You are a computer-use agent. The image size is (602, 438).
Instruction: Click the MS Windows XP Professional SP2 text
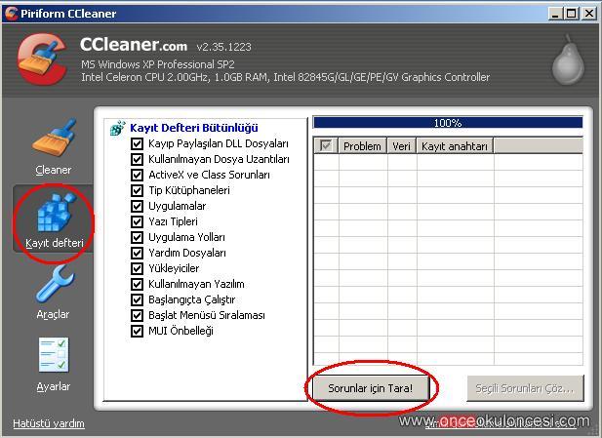(158, 64)
